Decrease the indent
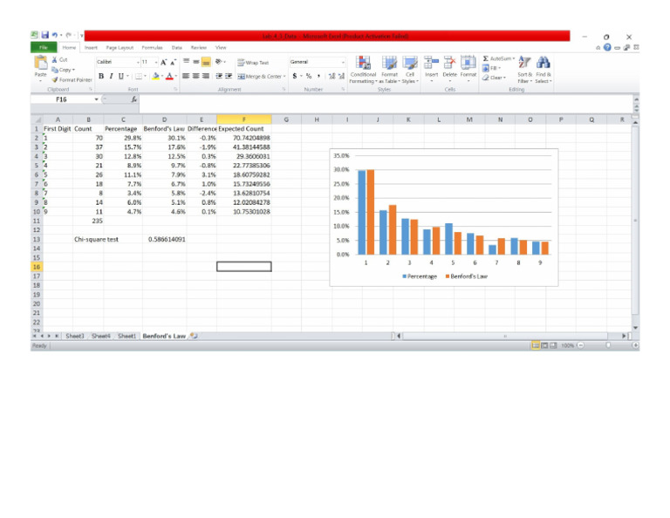The image size is (670, 518). pos(219,76)
